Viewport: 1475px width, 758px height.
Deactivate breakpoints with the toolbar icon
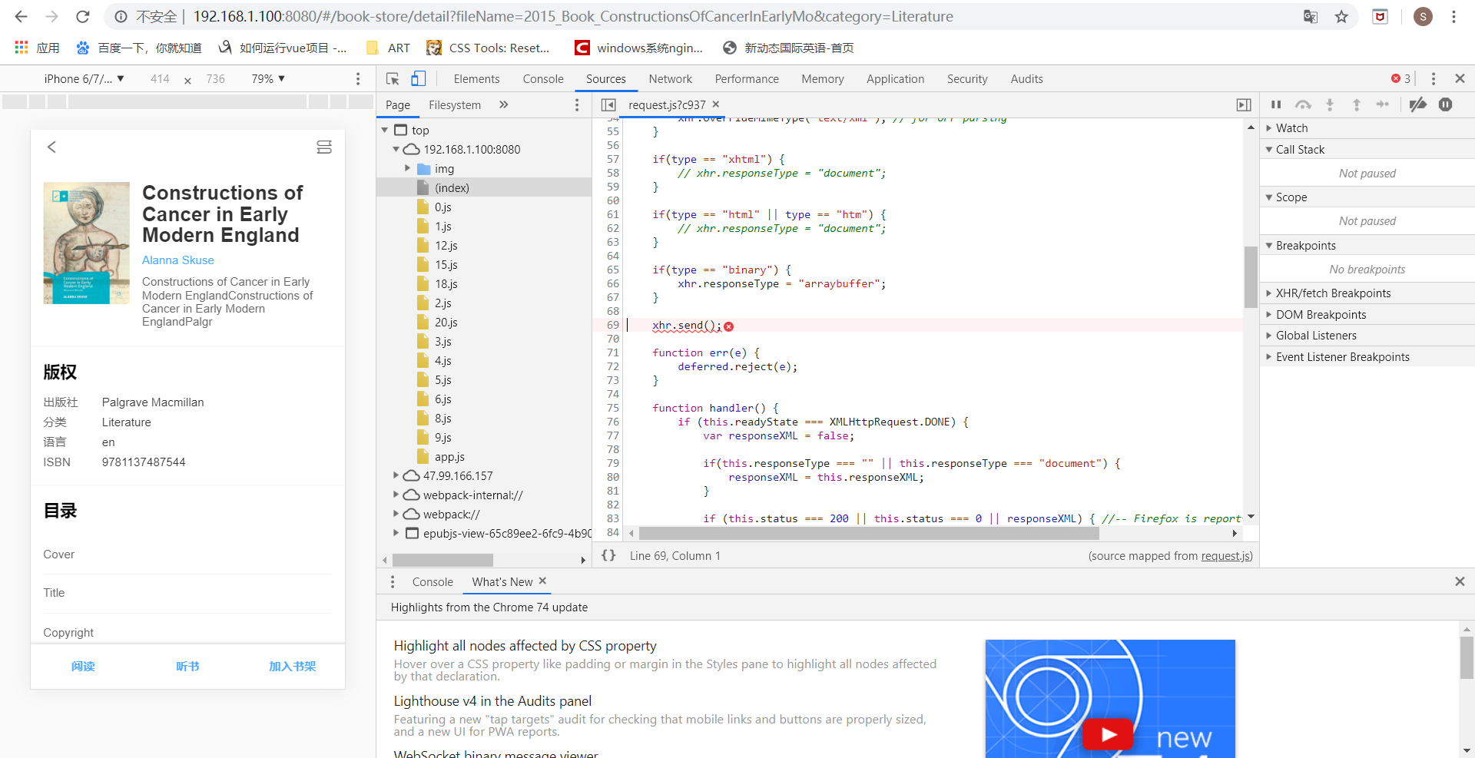1418,105
